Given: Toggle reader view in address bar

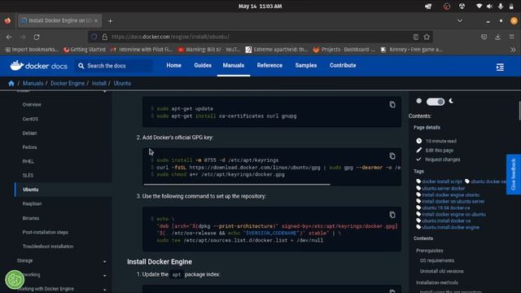Looking at the screenshot, I should pyautogui.click(x=416, y=37).
